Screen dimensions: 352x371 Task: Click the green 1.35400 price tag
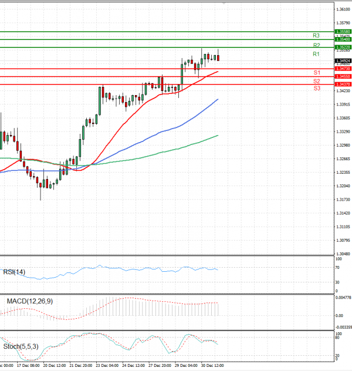coord(343,39)
